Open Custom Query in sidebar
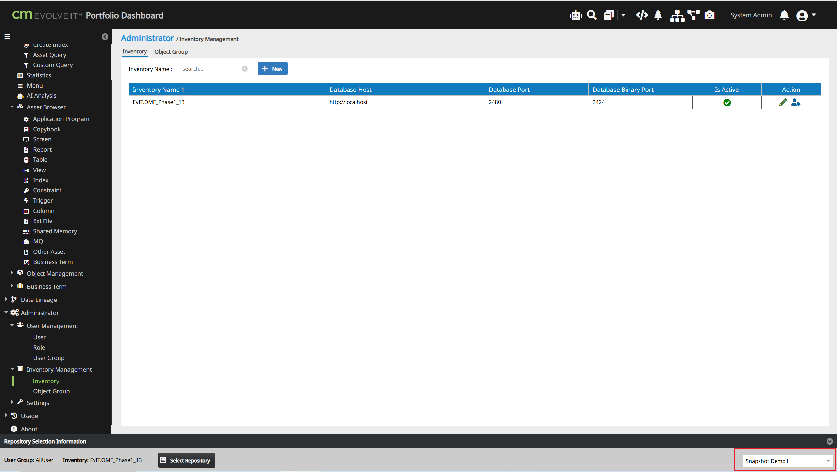The image size is (837, 472). [x=53, y=65]
